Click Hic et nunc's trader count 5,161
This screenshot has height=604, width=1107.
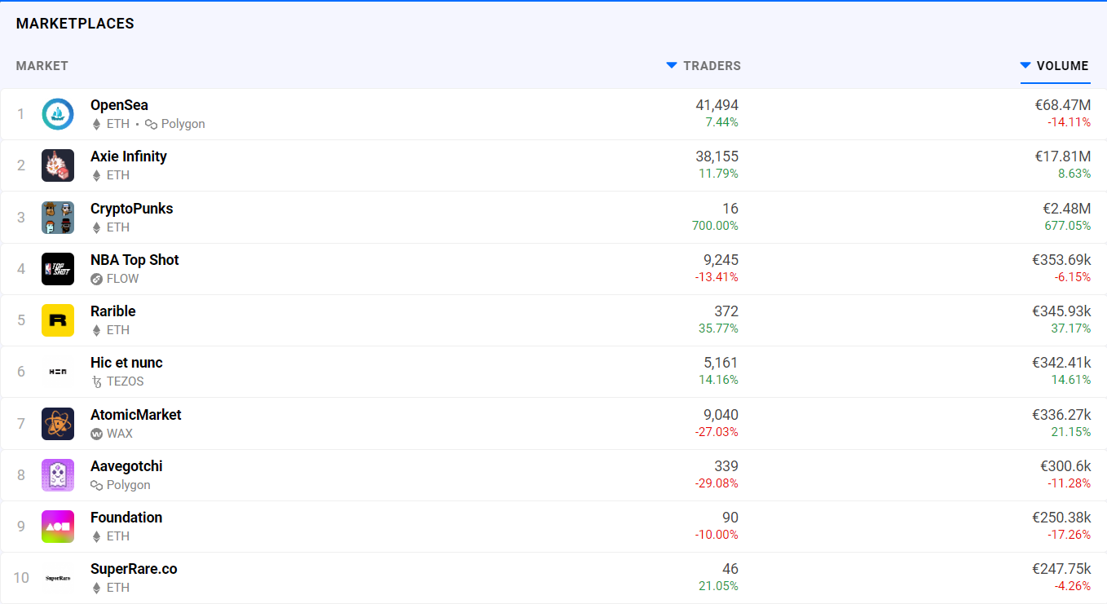click(721, 363)
